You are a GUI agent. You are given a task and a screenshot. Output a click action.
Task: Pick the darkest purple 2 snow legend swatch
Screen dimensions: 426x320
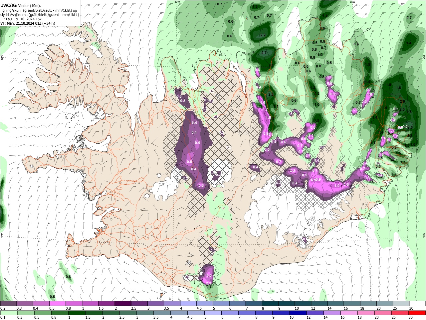(x=122, y=304)
